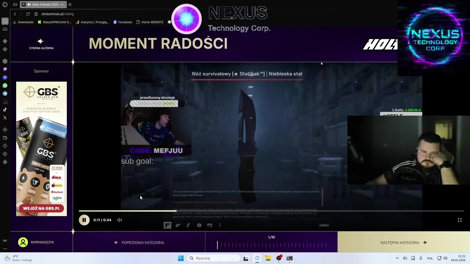Image resolution: width=470 pixels, height=264 pixels.
Task: Open the terminal app on taskbar
Action: (290, 258)
